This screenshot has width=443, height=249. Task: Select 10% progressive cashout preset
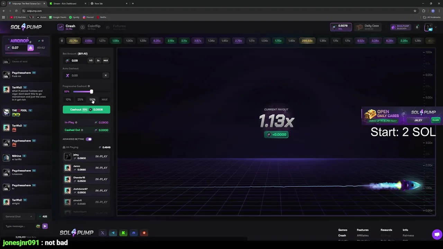68,100
